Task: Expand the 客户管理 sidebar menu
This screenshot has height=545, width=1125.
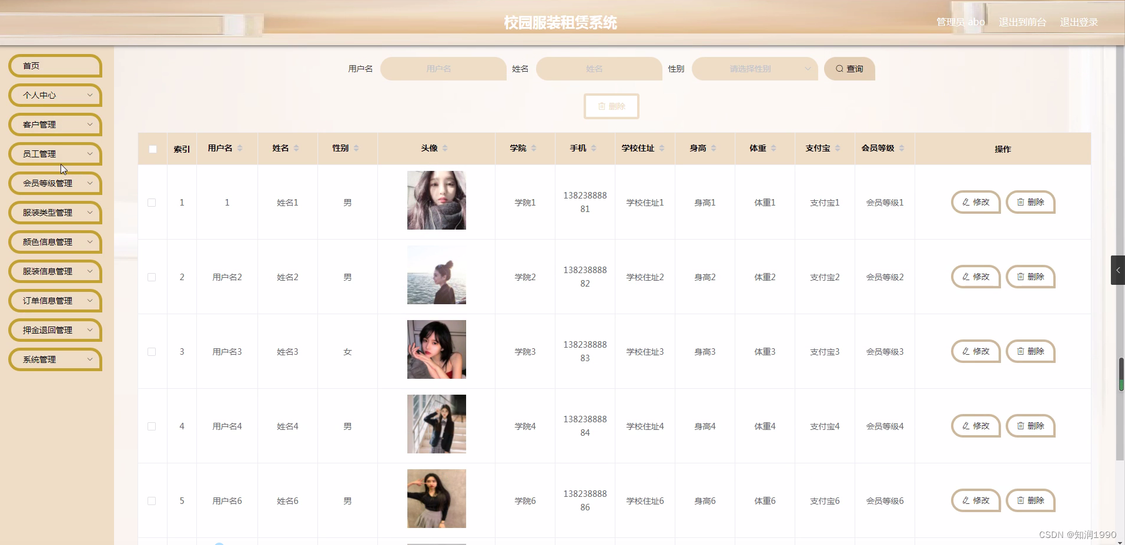Action: [55, 125]
